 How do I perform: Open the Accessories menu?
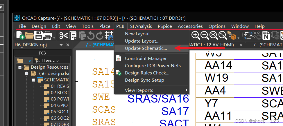click(x=190, y=26)
